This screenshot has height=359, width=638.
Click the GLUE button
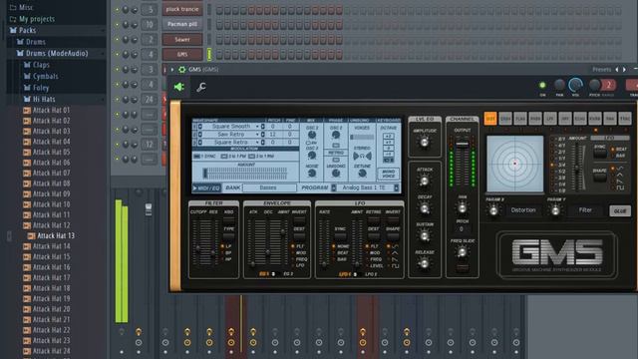click(x=620, y=210)
